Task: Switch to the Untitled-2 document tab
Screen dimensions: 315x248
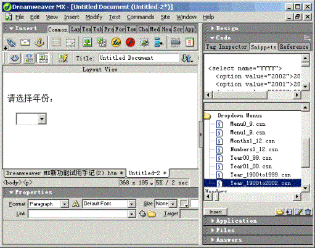Action: tap(147, 173)
